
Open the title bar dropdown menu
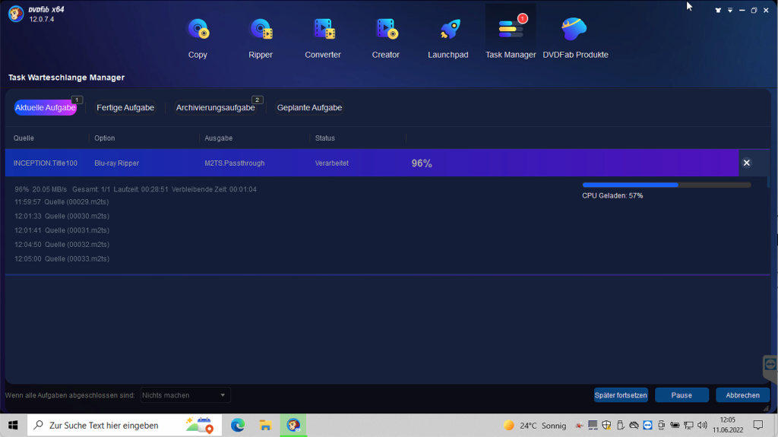(x=730, y=10)
